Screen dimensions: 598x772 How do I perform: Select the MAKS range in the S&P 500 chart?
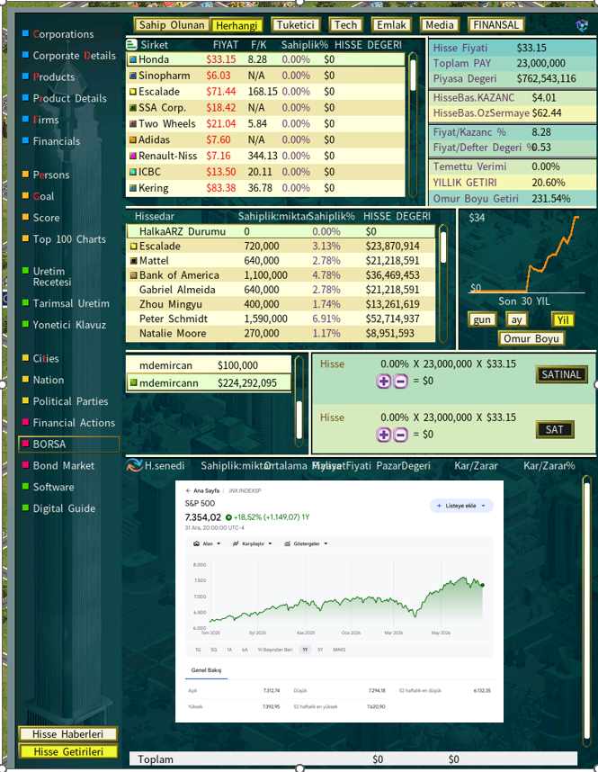pyautogui.click(x=339, y=650)
